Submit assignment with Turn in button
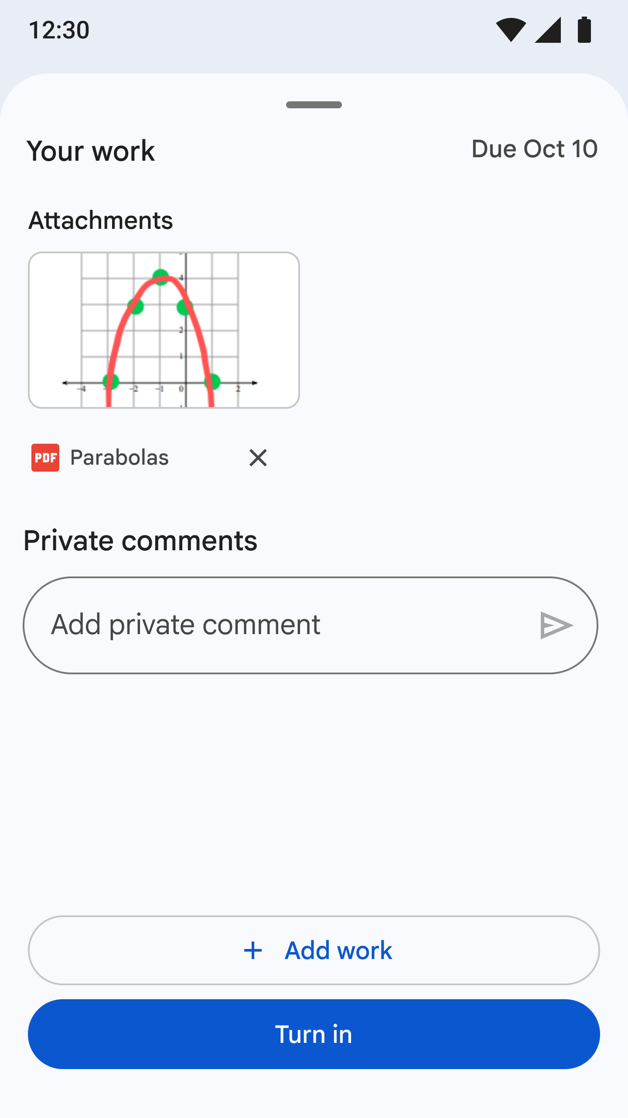This screenshot has height=1118, width=628. tap(314, 1034)
